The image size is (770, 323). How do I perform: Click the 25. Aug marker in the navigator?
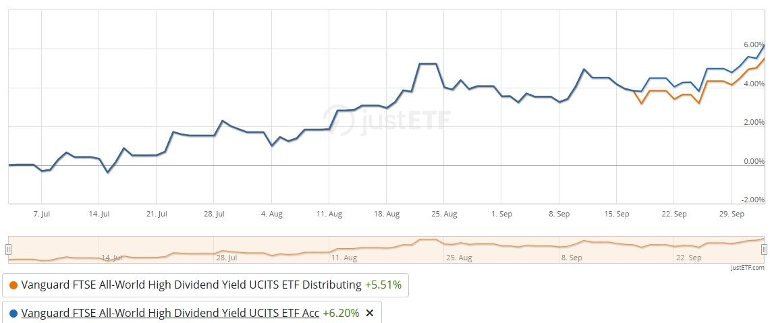[459, 258]
